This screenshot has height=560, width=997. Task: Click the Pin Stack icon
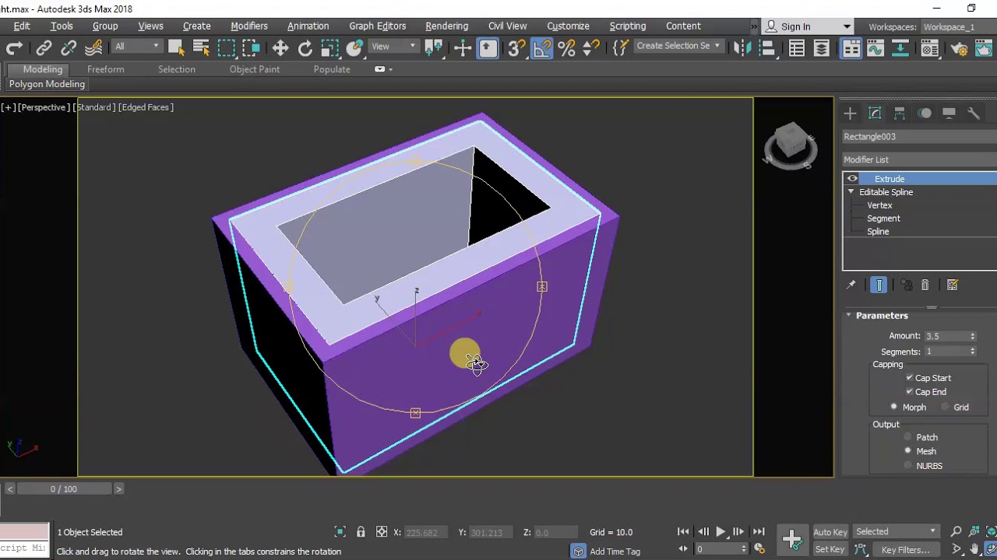tap(851, 285)
